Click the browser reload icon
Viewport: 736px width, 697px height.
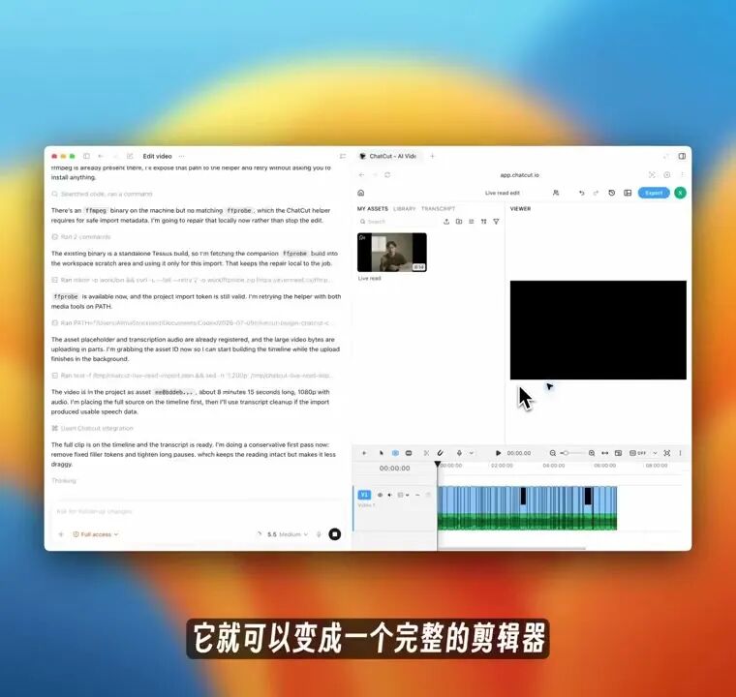[387, 174]
